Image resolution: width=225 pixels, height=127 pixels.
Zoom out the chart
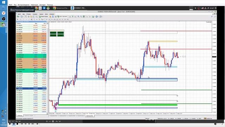point(81,17)
